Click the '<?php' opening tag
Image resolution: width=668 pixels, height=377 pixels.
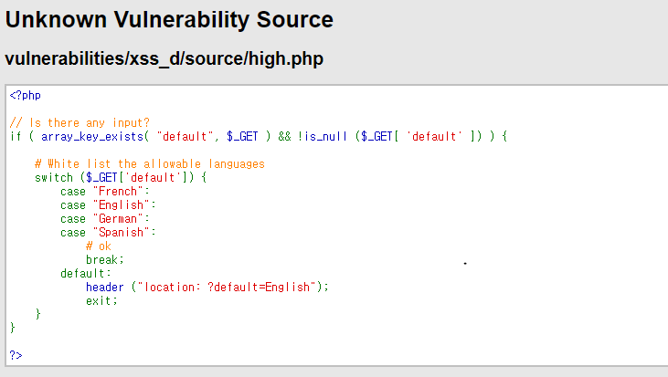26,95
